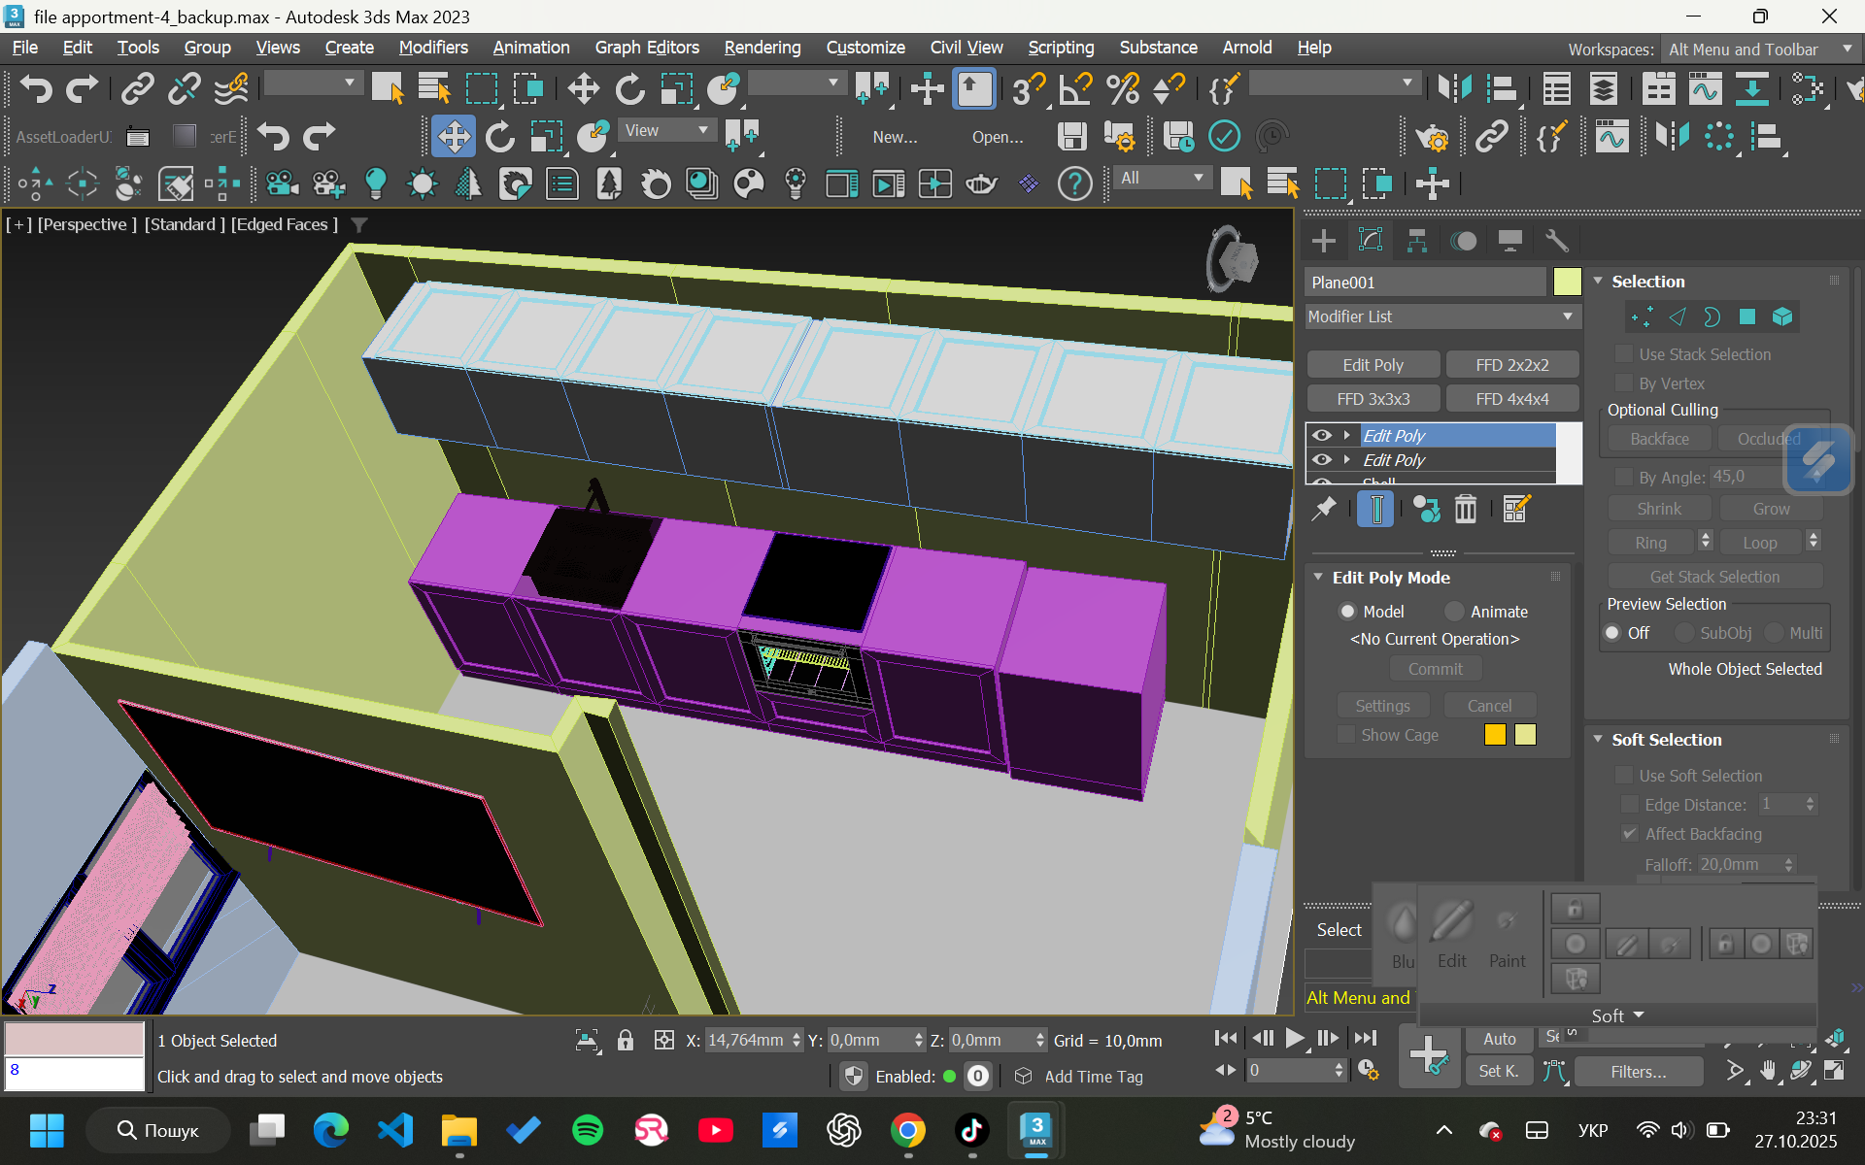Open the Graph Editors menu
Viewport: 1865px width, 1165px height.
point(647,48)
